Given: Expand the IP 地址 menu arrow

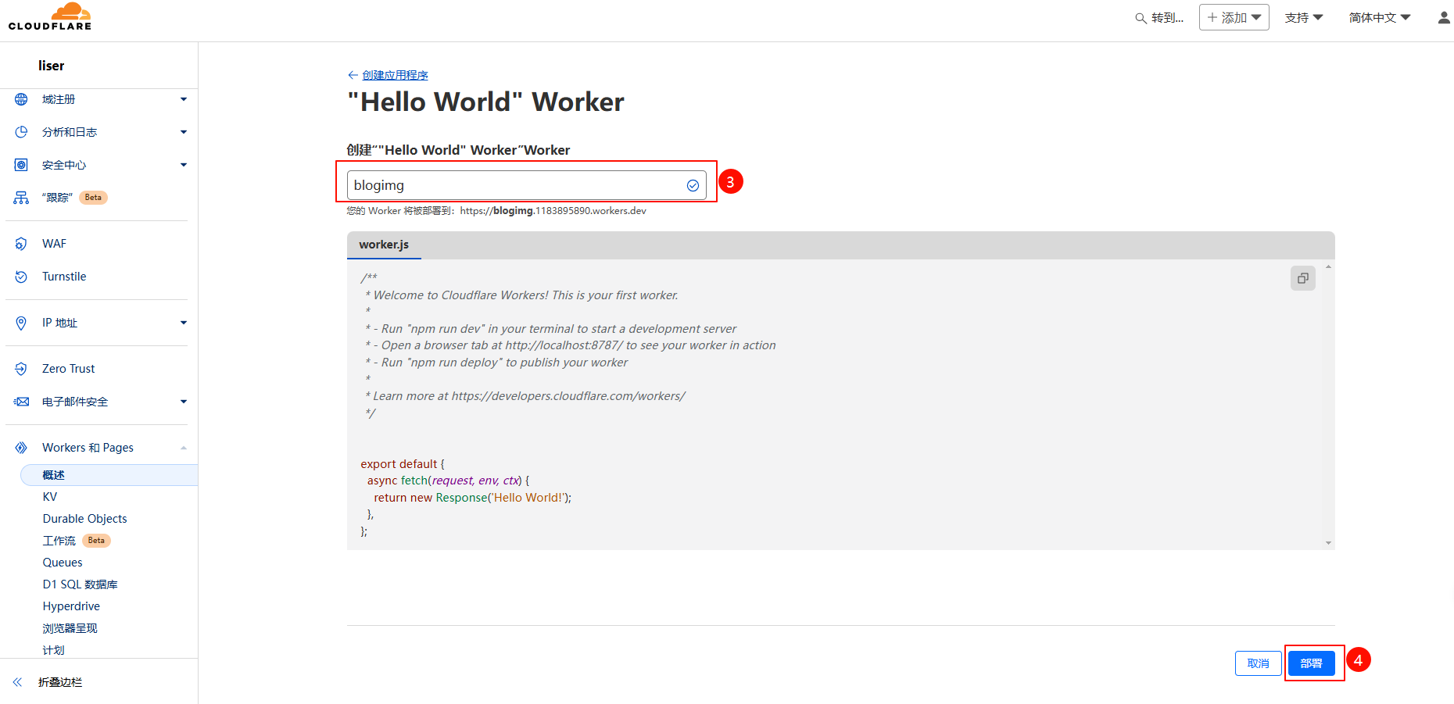Looking at the screenshot, I should pyautogui.click(x=184, y=323).
